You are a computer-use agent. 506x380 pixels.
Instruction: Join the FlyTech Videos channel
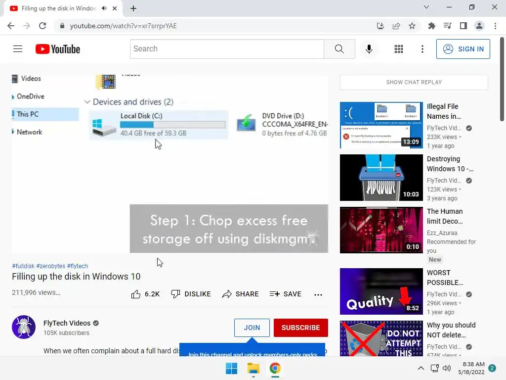click(x=252, y=328)
